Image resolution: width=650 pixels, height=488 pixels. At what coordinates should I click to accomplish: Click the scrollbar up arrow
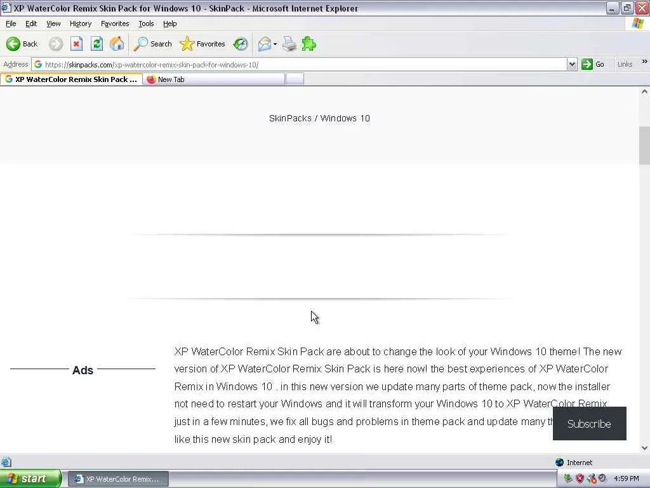pyautogui.click(x=644, y=91)
